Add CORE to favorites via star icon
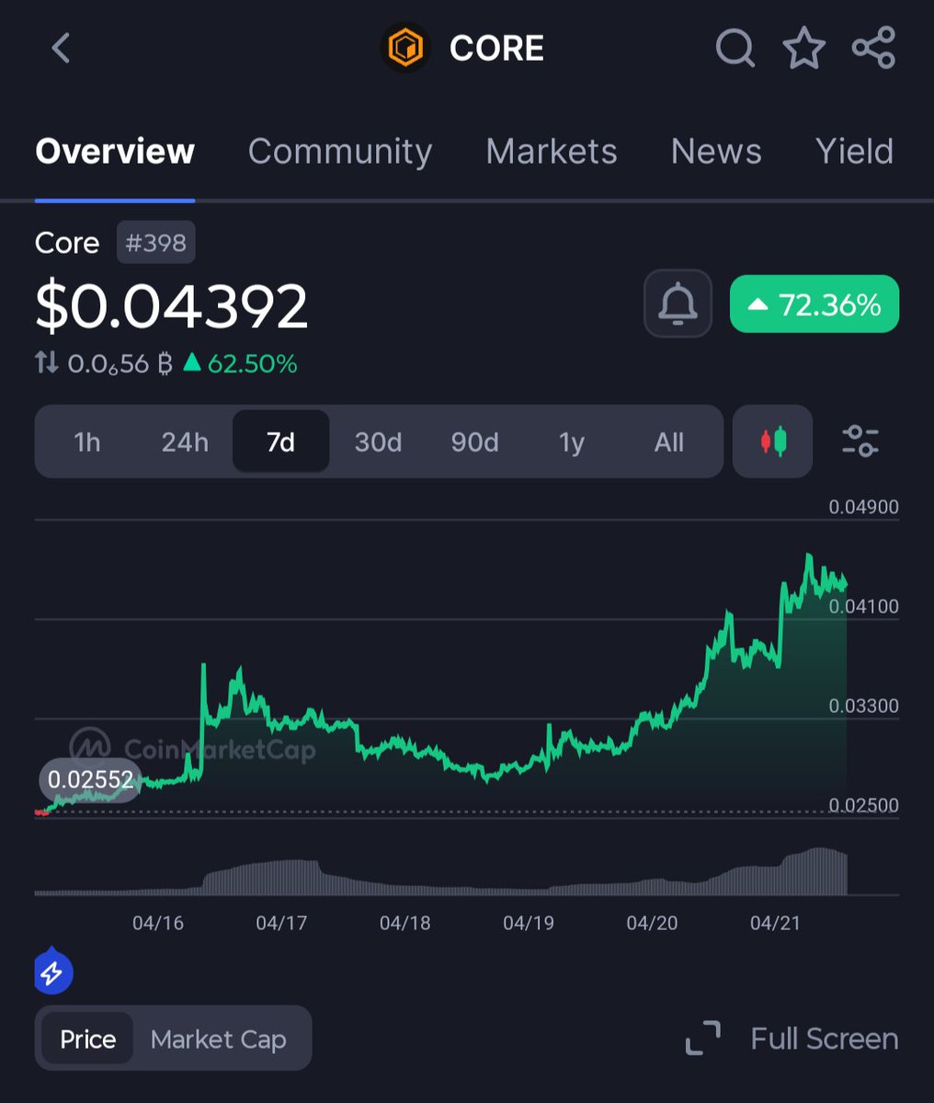The image size is (934, 1103). [x=804, y=50]
